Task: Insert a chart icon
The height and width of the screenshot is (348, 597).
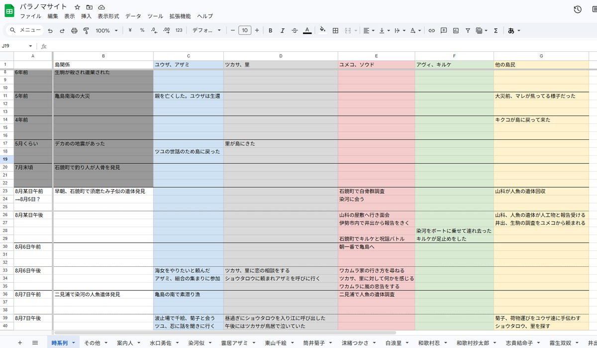Action: point(456,30)
